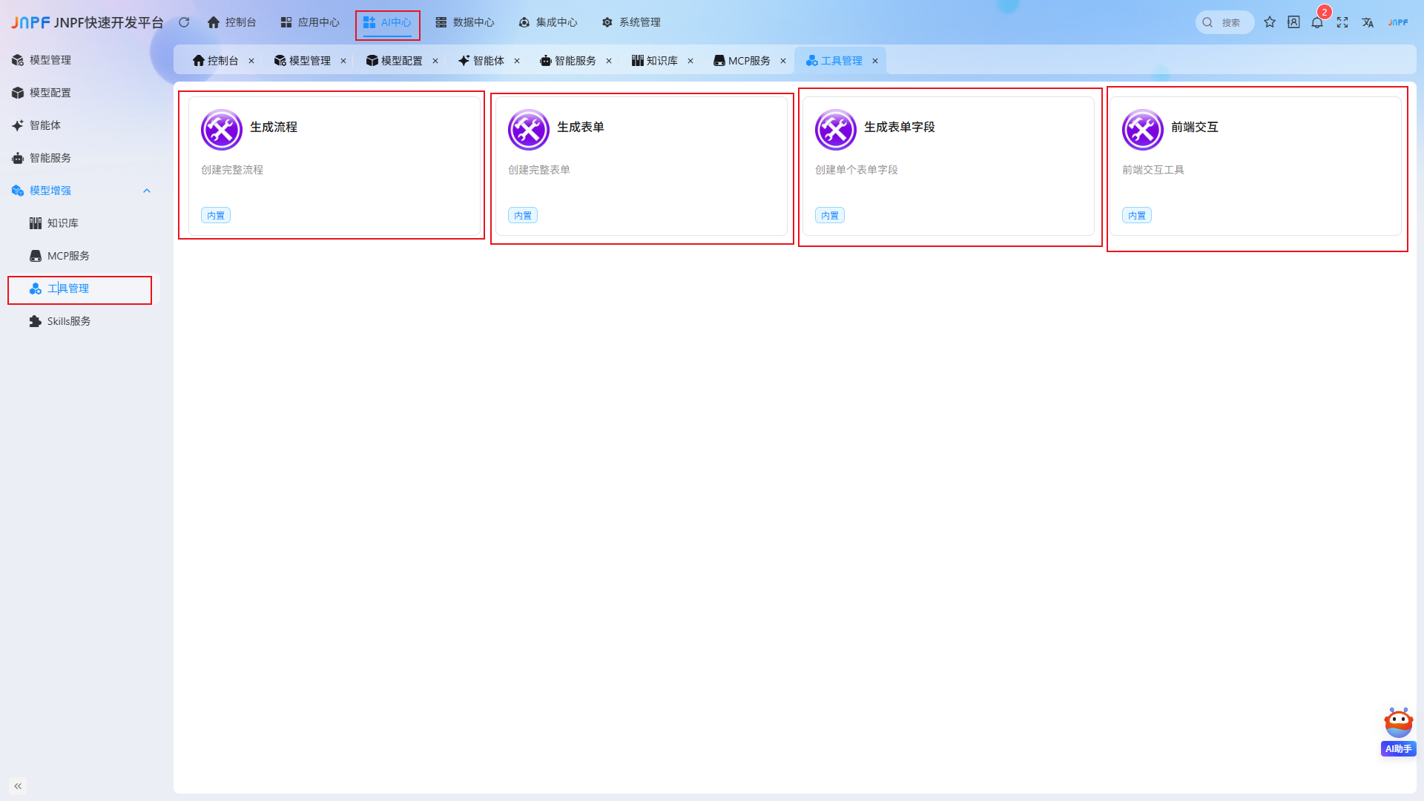Open the JNPF user avatar menu
1424x801 pixels.
[1398, 22]
